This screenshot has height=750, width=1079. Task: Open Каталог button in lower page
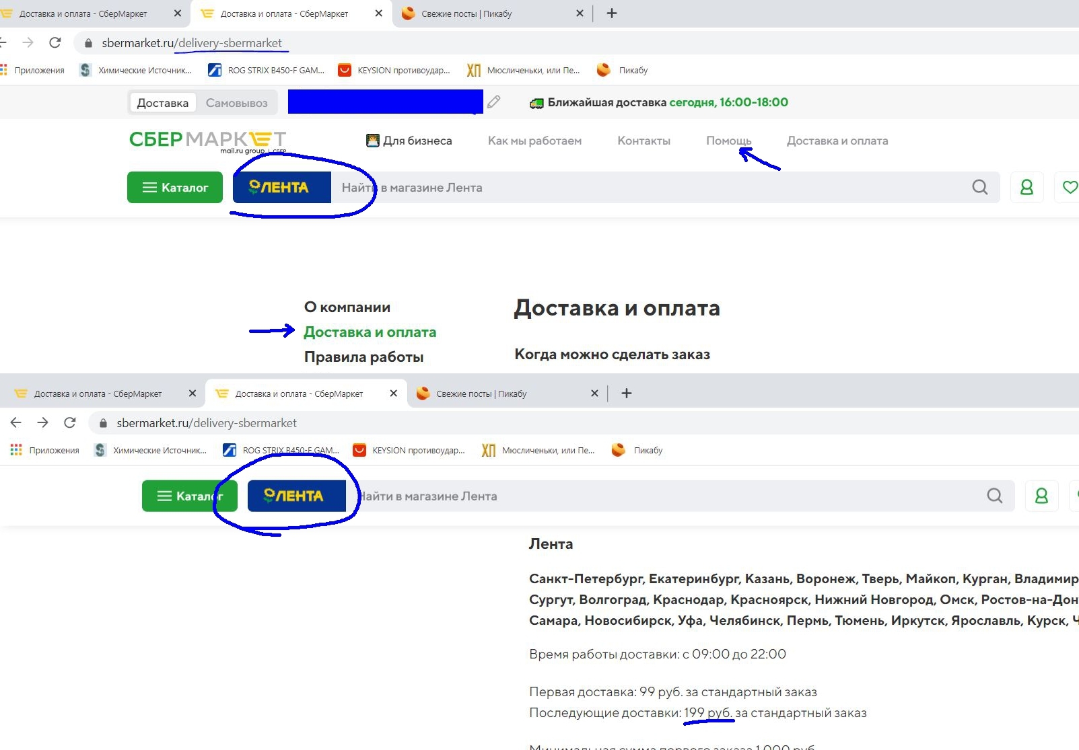[190, 496]
